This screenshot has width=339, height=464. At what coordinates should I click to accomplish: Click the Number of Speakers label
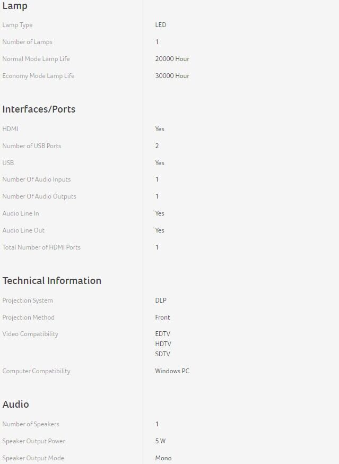click(x=31, y=424)
